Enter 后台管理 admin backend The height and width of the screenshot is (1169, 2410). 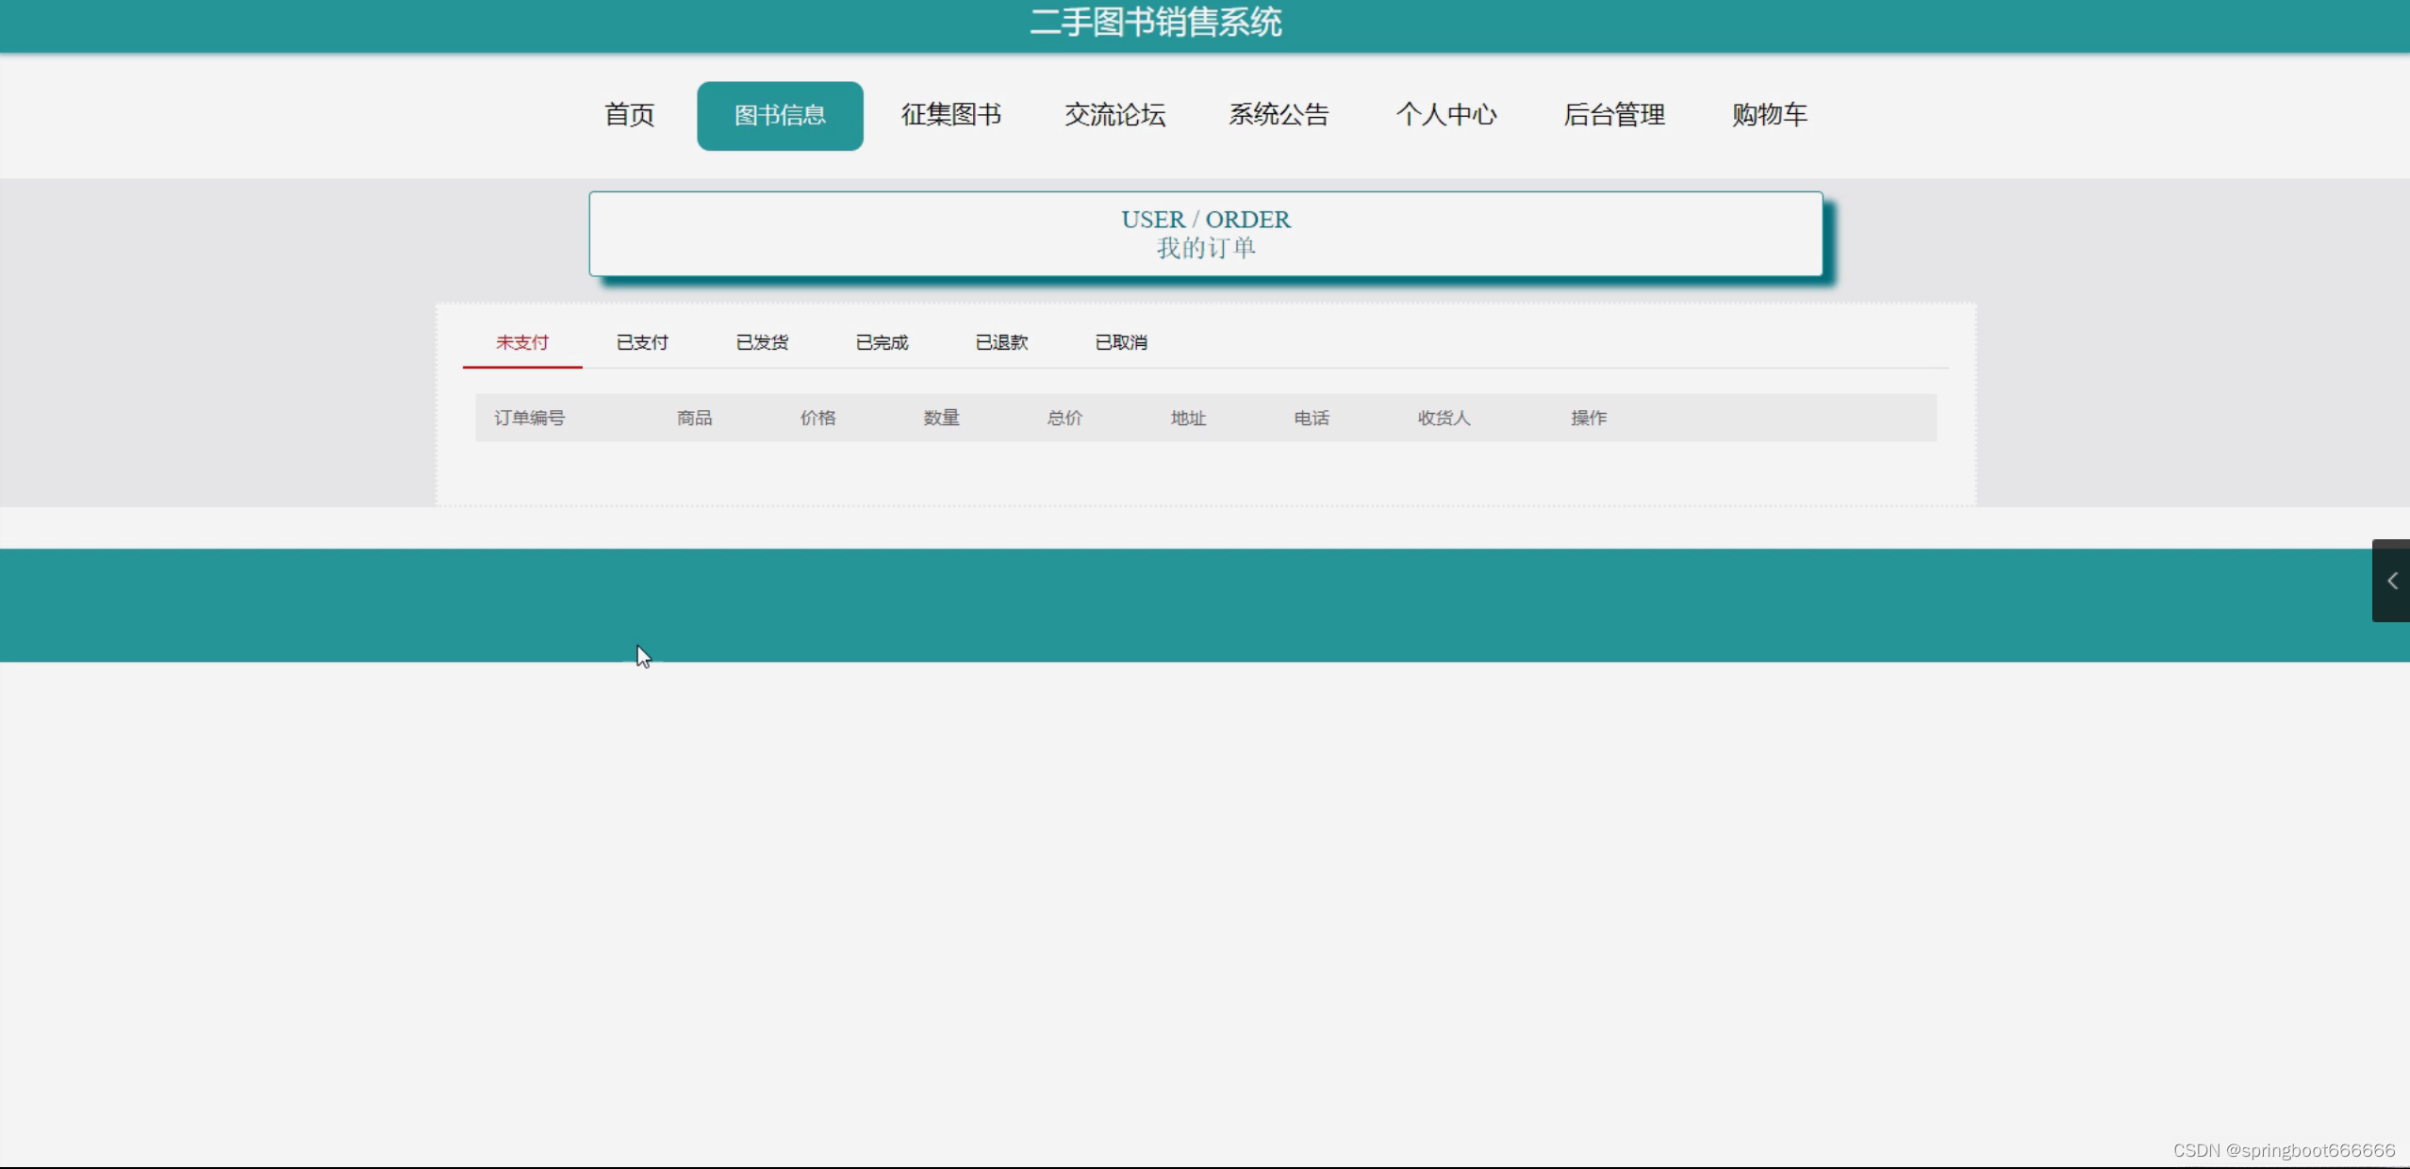pos(1613,115)
